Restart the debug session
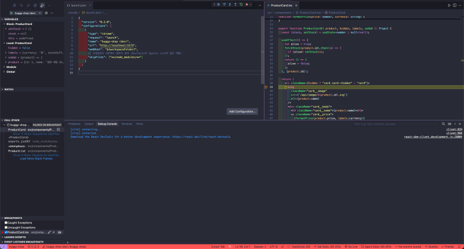Screen dimensions: 464x249 [241, 5]
